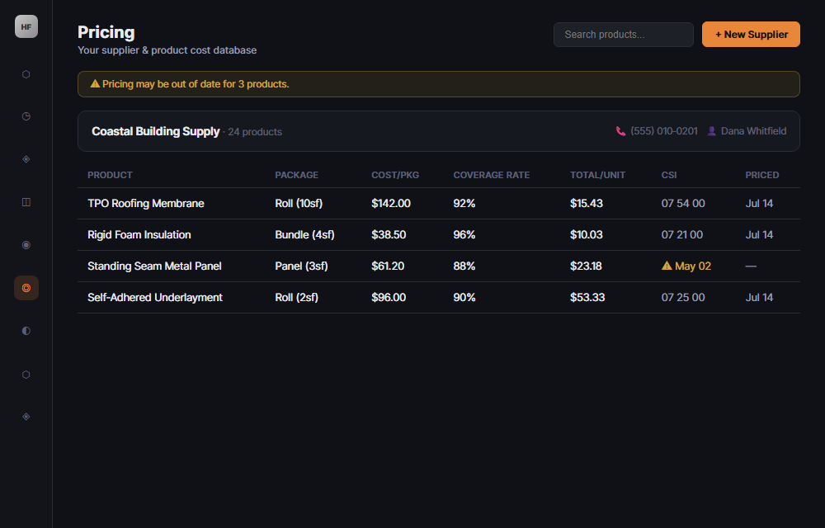This screenshot has height=528, width=825.
Task: Focus the Search products field
Action: pos(624,34)
